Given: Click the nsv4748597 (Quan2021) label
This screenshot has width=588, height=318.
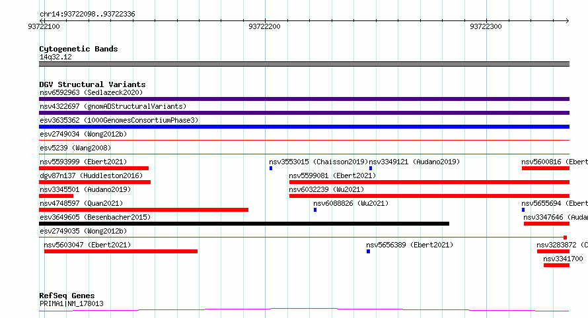Looking at the screenshot, I should 81,203.
